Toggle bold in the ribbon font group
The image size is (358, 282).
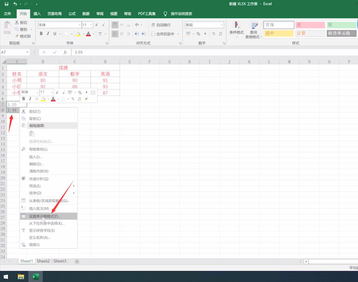click(x=41, y=34)
